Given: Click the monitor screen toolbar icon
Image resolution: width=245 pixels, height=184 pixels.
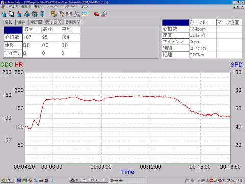Looking at the screenshot, I should pyautogui.click(x=12, y=14).
